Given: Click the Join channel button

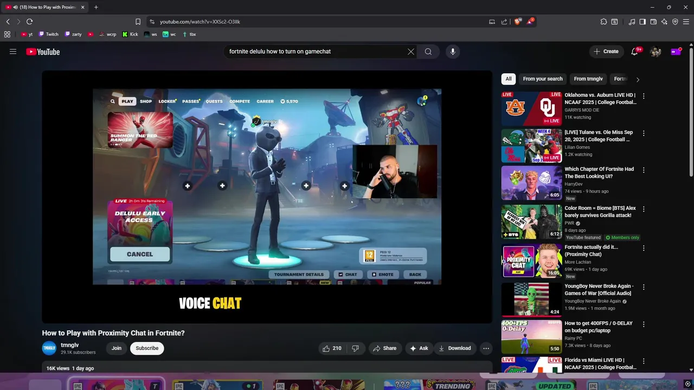Looking at the screenshot, I should 117,348.
